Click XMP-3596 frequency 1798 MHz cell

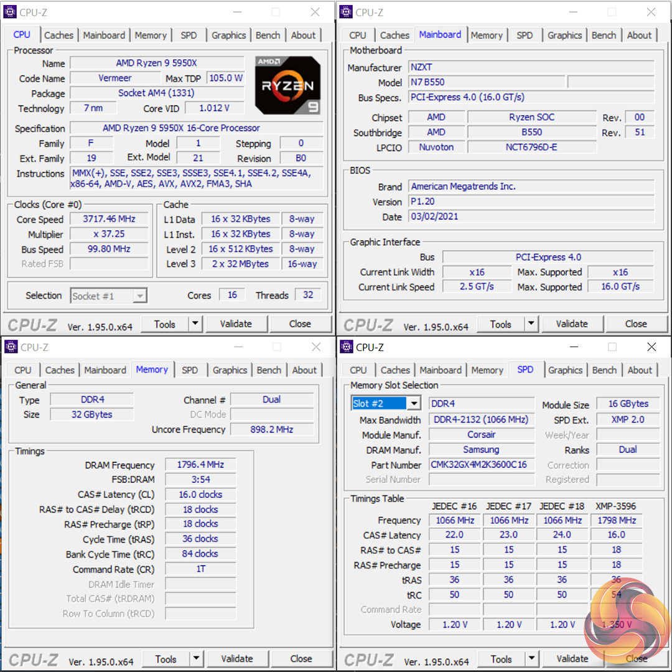616,520
